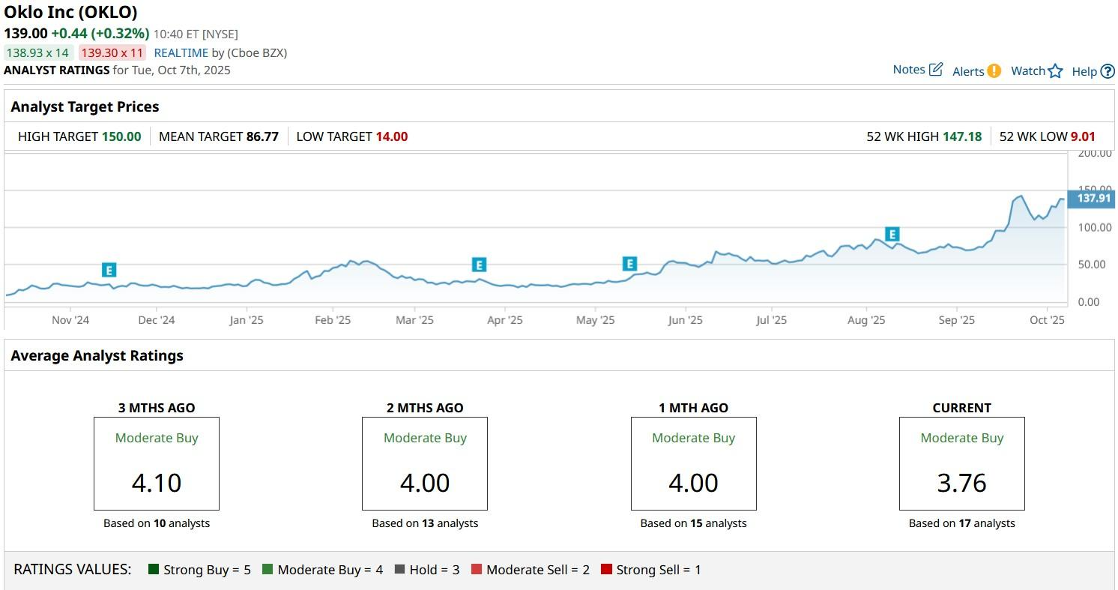Select the 3 MTHS AGO rating box
This screenshot has width=1118, height=590.
pyautogui.click(x=157, y=464)
